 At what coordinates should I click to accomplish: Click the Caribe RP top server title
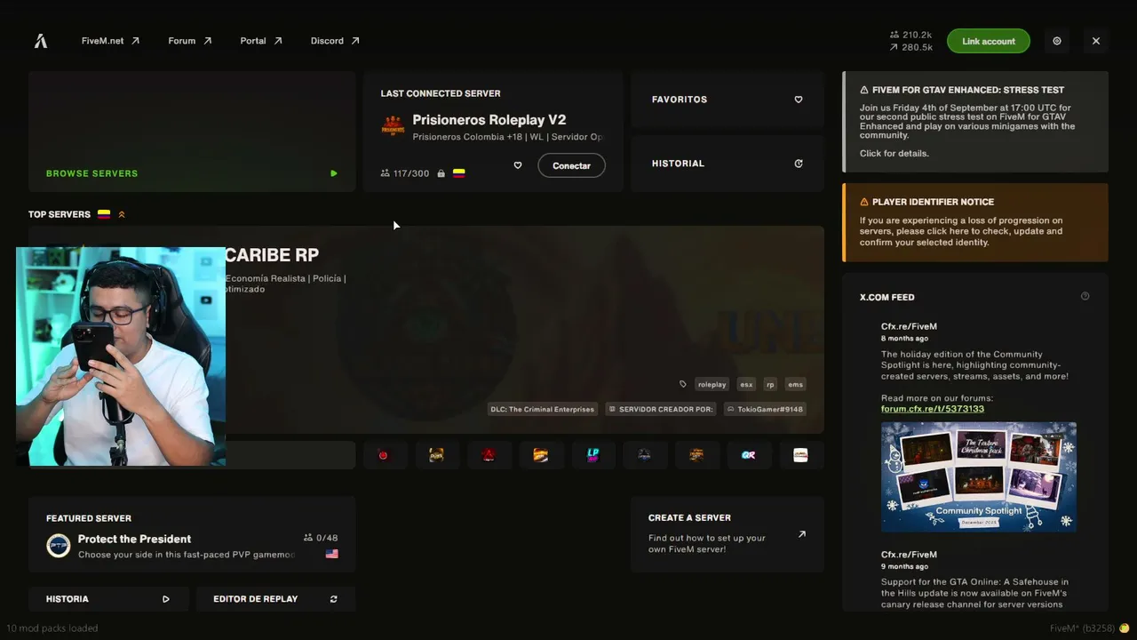point(272,255)
